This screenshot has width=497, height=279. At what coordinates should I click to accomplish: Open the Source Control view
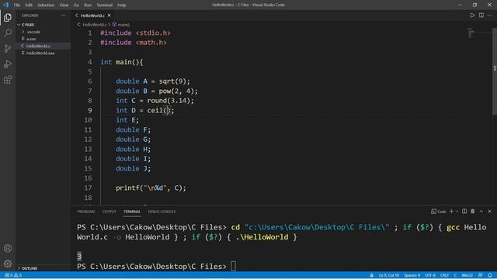pos(8,49)
